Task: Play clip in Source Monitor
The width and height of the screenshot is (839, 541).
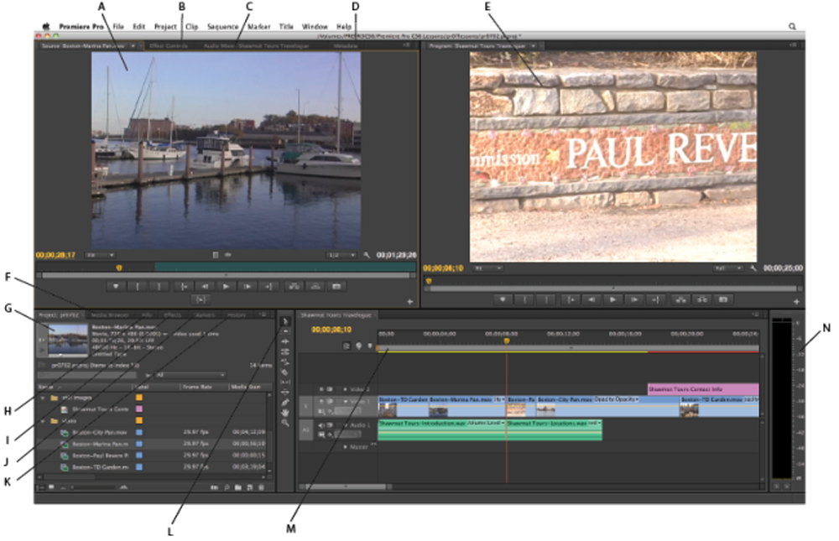Action: [226, 286]
